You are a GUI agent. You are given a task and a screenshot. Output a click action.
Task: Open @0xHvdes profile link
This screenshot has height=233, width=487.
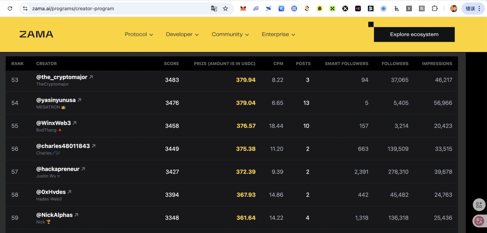pos(51,192)
